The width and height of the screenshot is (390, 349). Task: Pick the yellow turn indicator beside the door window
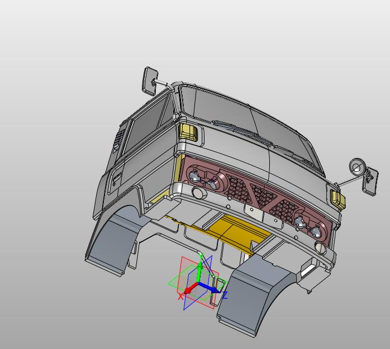pyautogui.click(x=188, y=132)
